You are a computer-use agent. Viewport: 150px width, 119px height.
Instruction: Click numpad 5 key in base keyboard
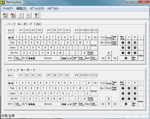129,48
